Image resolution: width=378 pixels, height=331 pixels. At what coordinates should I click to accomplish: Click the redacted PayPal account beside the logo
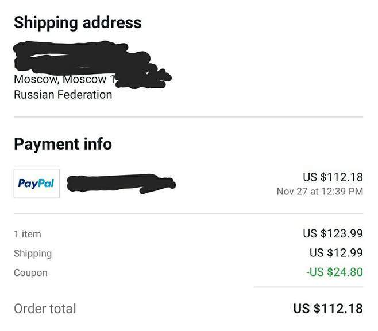coord(121,184)
